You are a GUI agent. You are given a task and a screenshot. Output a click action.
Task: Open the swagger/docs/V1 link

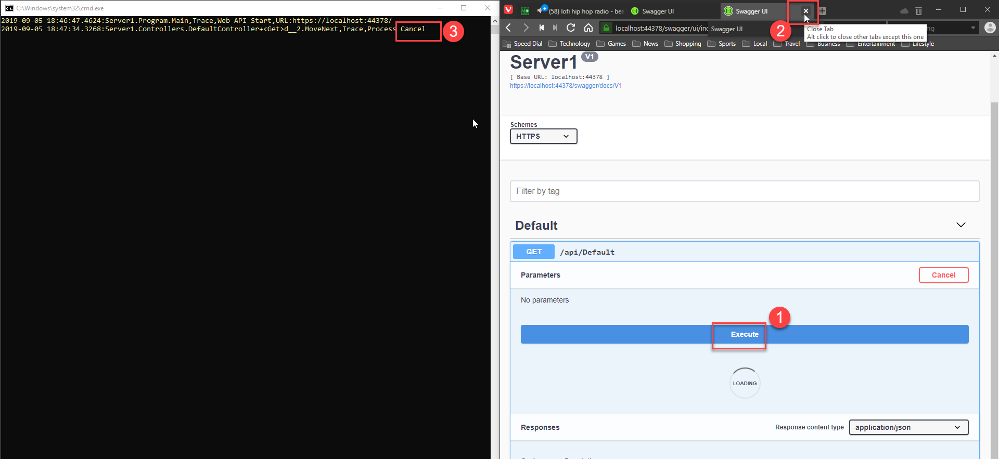[566, 86]
